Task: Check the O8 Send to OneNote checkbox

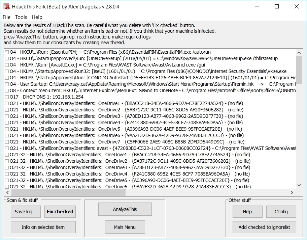Action: pyautogui.click(x=7, y=91)
